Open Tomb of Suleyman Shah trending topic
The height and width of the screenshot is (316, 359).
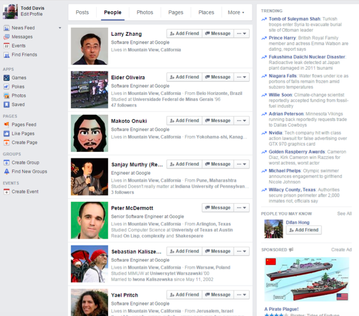tap(294, 19)
